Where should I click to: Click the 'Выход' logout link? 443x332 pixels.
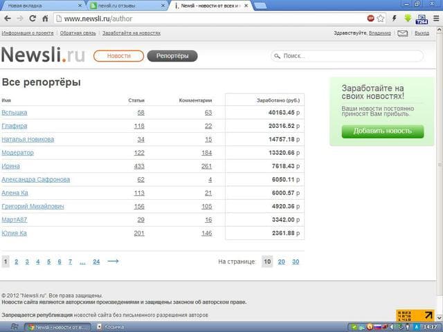pyautogui.click(x=422, y=33)
